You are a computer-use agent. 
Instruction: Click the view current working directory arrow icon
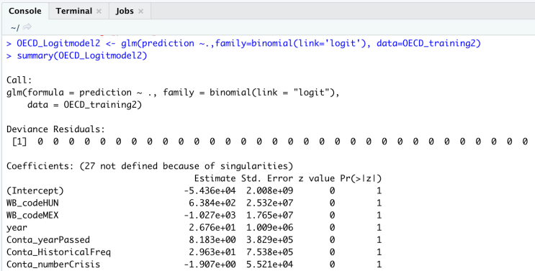pos(27,27)
